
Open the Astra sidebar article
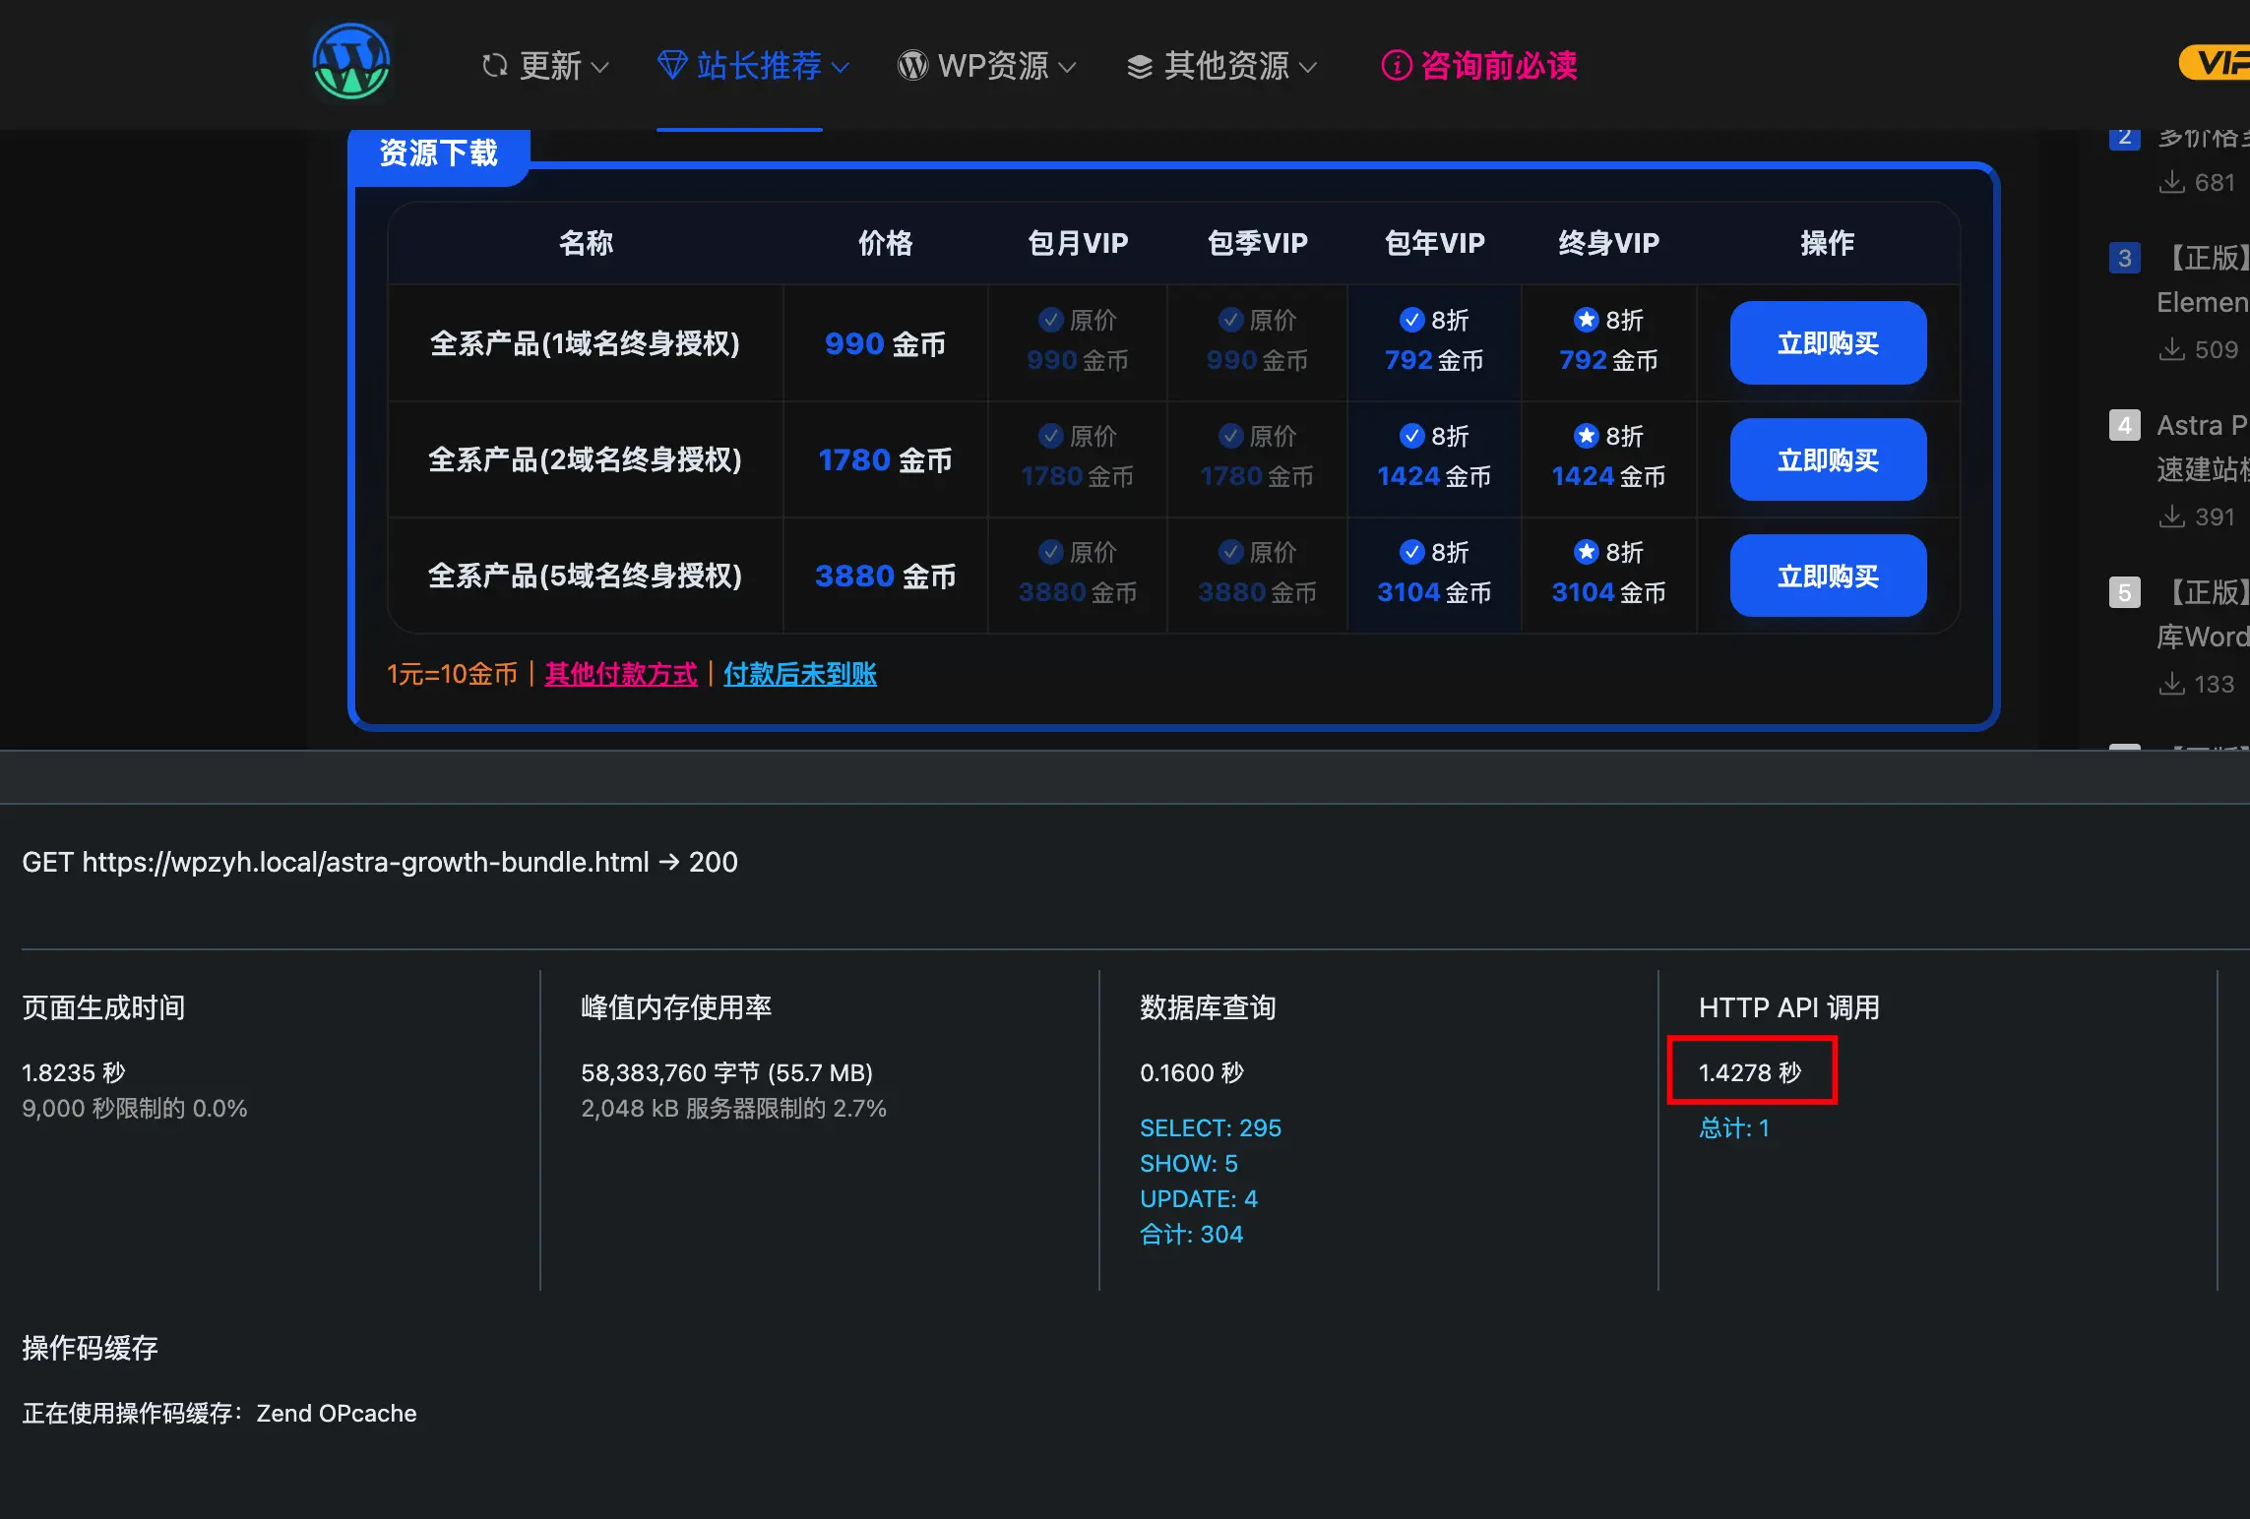click(2203, 447)
